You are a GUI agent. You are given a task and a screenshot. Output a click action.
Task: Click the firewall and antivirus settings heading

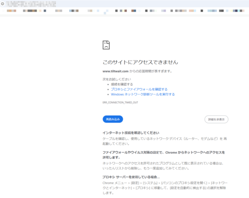pyautogui.click(x=164, y=155)
